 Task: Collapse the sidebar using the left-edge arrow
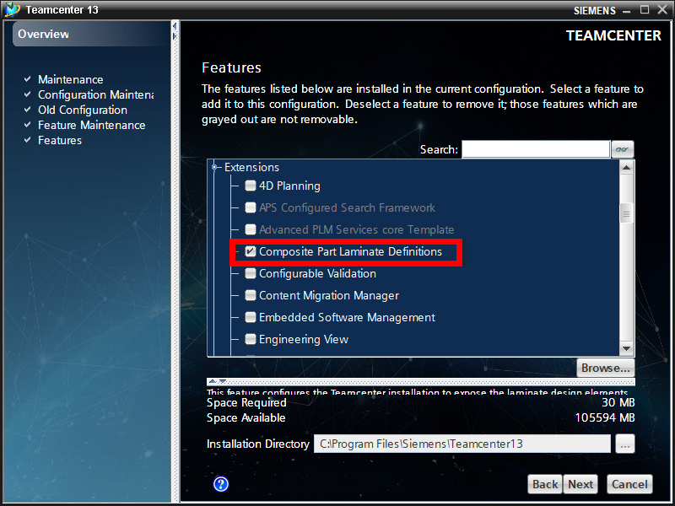click(x=175, y=26)
